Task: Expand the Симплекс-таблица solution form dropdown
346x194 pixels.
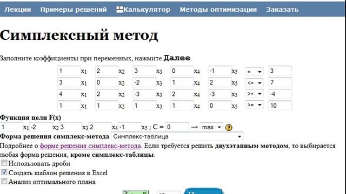Action: coord(177,136)
